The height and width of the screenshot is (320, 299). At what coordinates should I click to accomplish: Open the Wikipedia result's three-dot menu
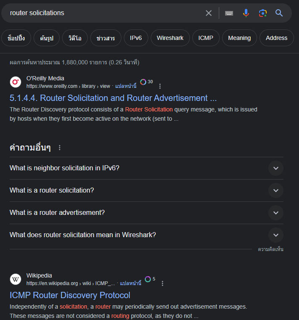tap(163, 283)
